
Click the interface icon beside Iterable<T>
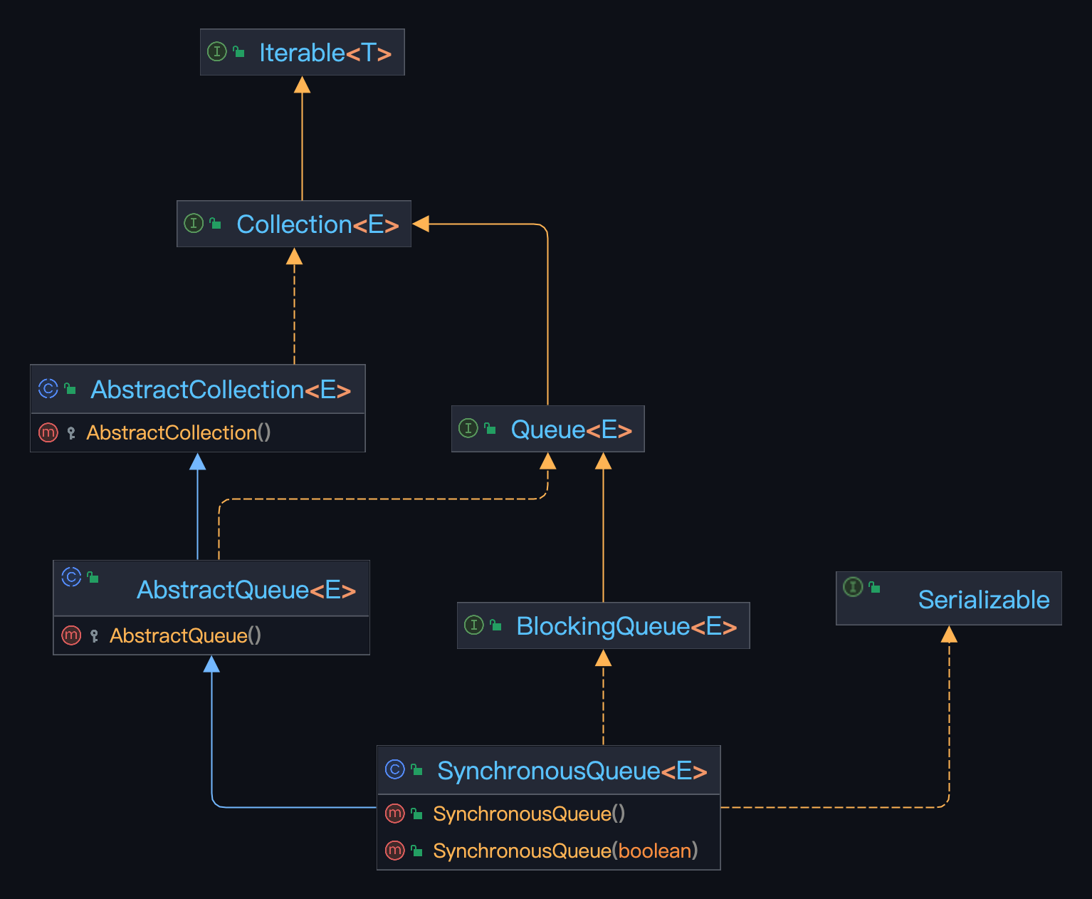216,51
